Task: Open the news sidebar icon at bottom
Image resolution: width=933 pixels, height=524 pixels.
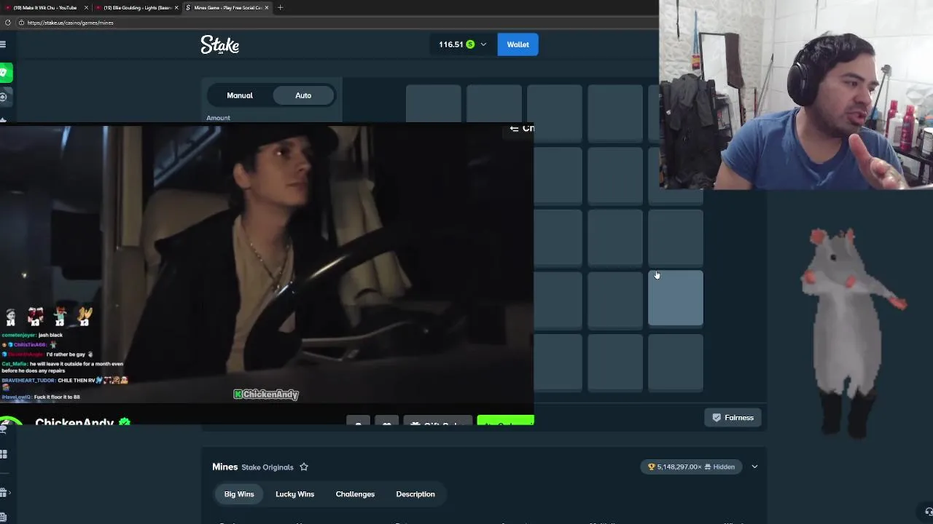Action: click(4, 517)
